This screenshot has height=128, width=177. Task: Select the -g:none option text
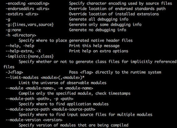click(x=13, y=30)
